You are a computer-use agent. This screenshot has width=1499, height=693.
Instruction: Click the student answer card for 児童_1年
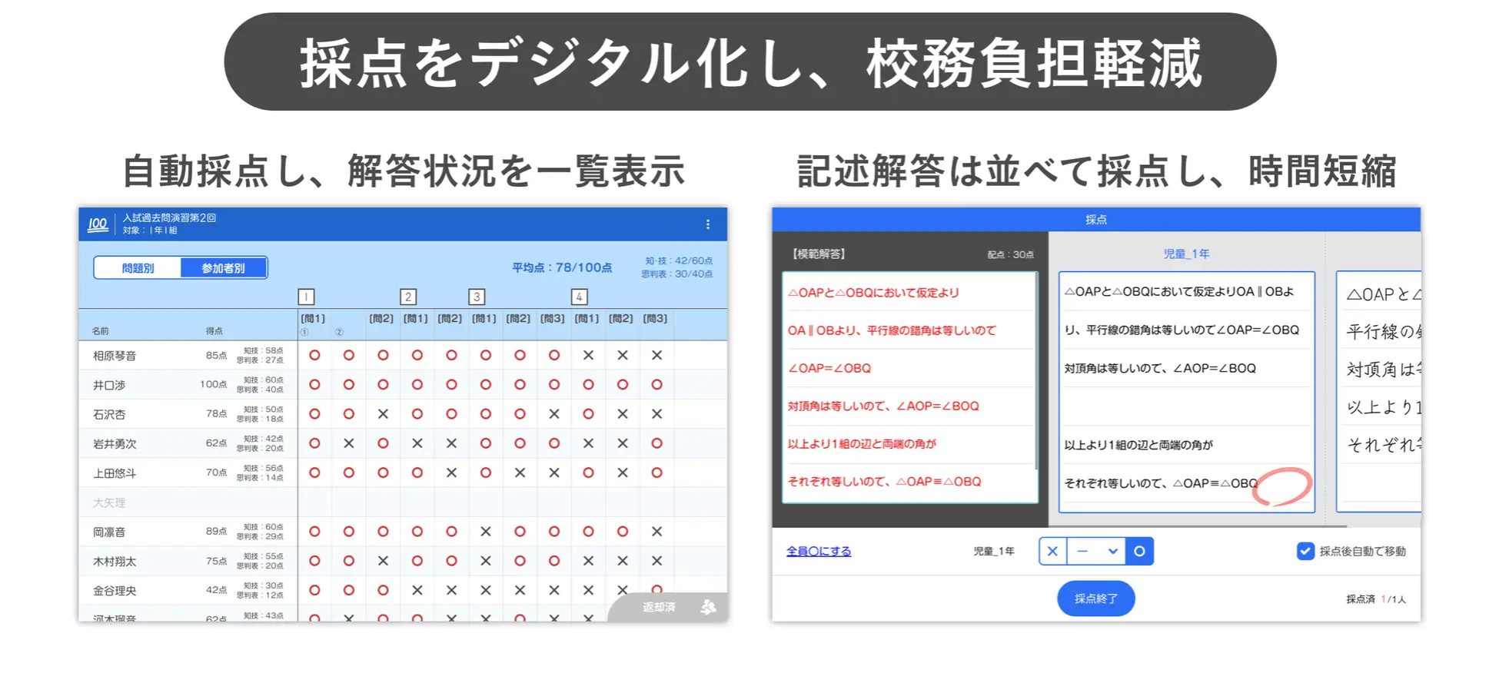click(1187, 392)
